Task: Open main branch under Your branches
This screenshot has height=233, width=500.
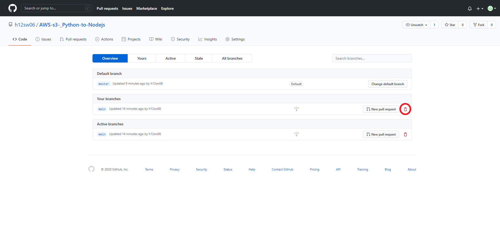Action: [x=102, y=109]
